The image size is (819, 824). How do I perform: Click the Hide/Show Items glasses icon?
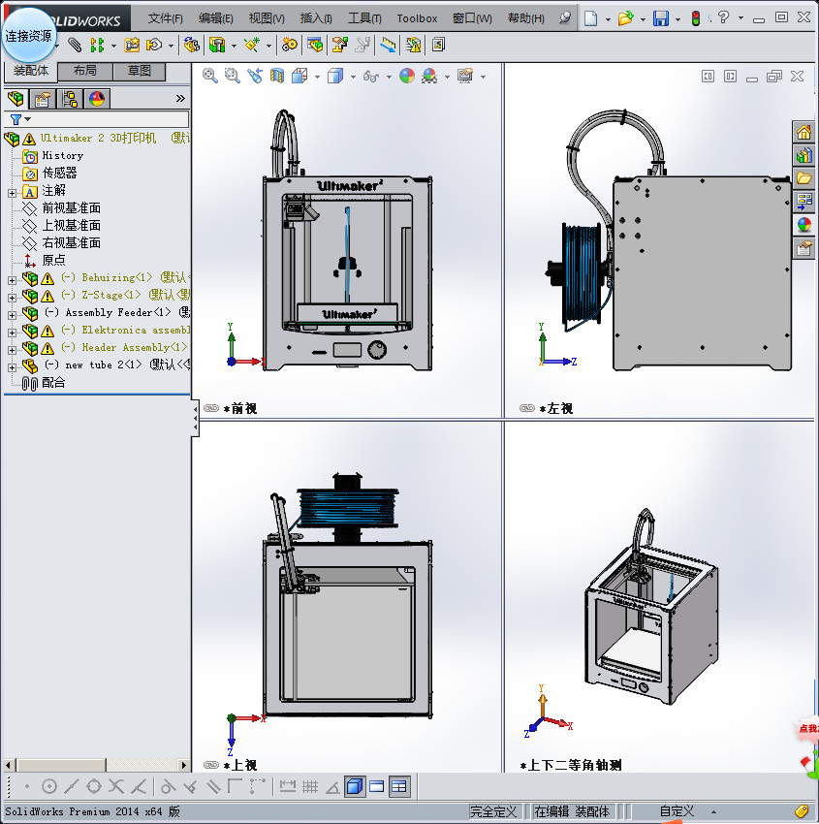(x=371, y=77)
